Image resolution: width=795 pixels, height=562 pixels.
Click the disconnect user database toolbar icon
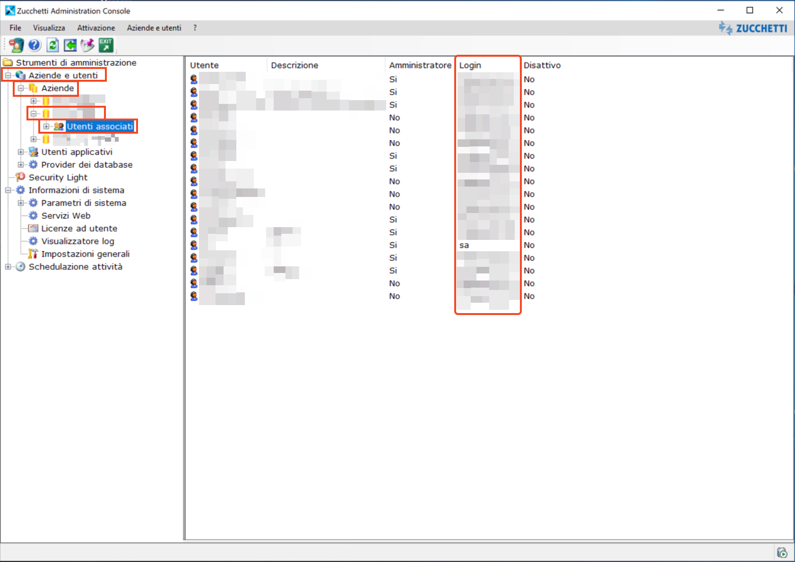[x=16, y=45]
